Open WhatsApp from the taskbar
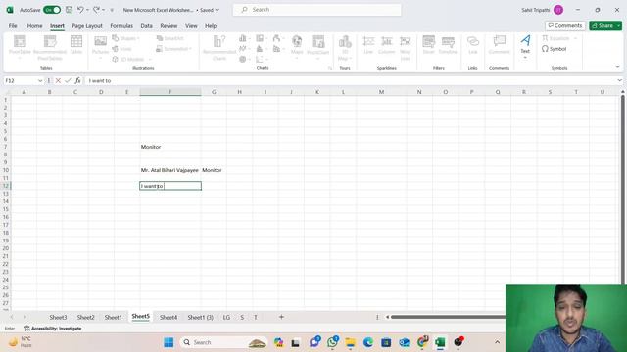This screenshot has height=352, width=627. tap(332, 342)
